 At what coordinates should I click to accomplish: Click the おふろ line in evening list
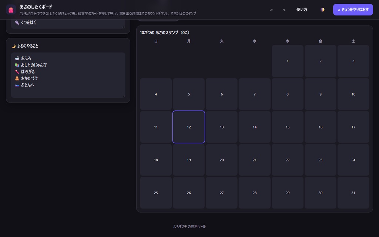(23, 58)
